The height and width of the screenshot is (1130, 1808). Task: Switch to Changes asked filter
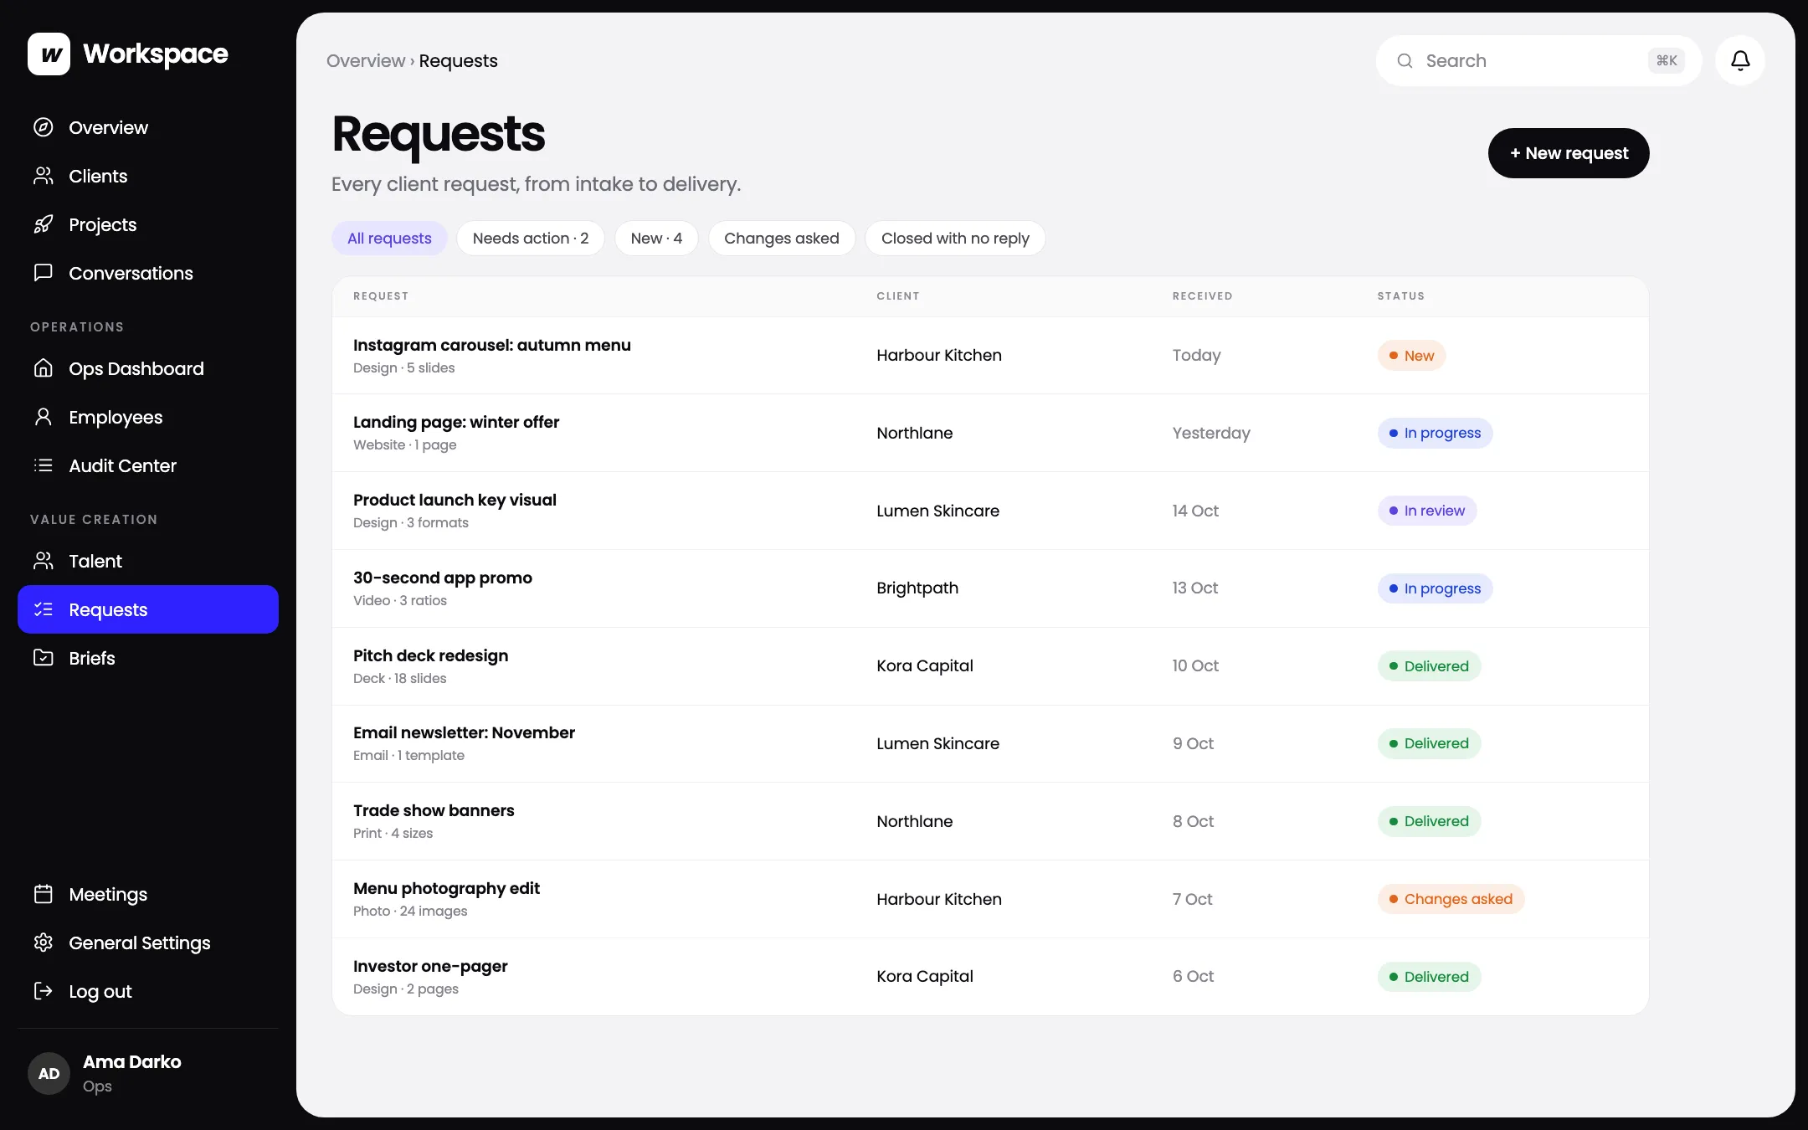[x=782, y=239]
